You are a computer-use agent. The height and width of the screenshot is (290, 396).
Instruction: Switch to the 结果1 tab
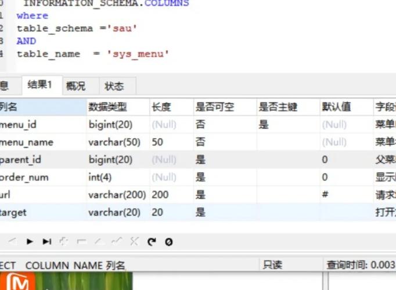point(39,85)
